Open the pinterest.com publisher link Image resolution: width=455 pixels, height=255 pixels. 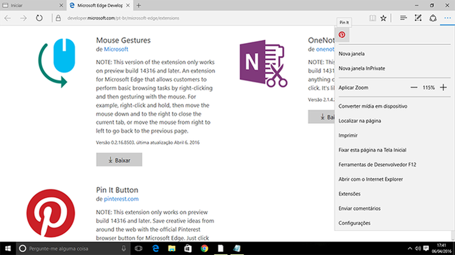point(121,199)
